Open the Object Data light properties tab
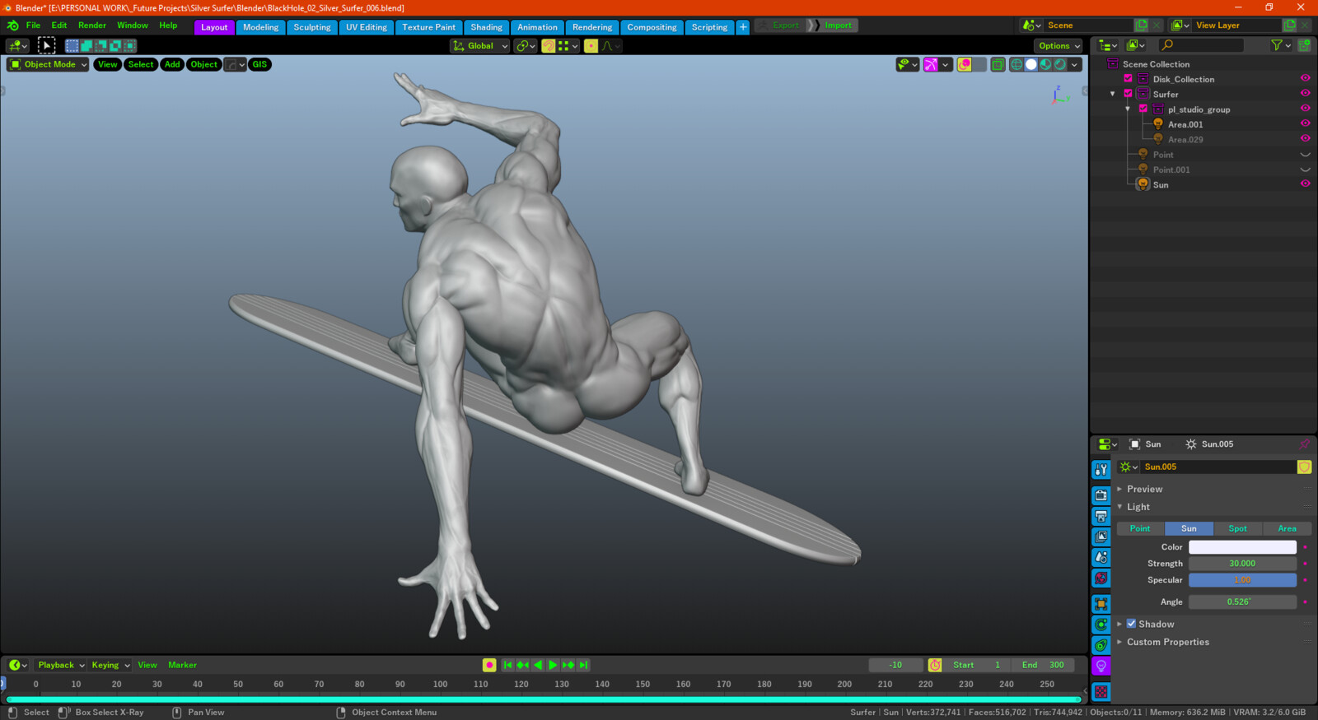 pos(1101,666)
